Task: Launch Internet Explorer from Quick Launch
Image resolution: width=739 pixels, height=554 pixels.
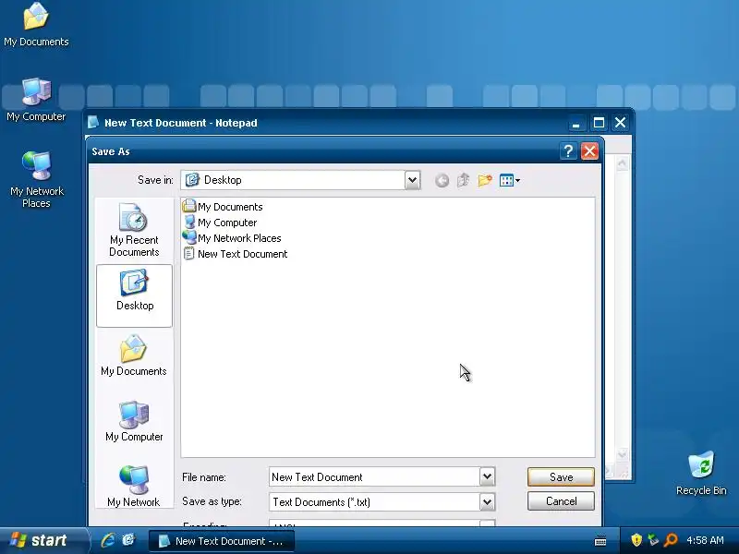Action: click(x=108, y=540)
